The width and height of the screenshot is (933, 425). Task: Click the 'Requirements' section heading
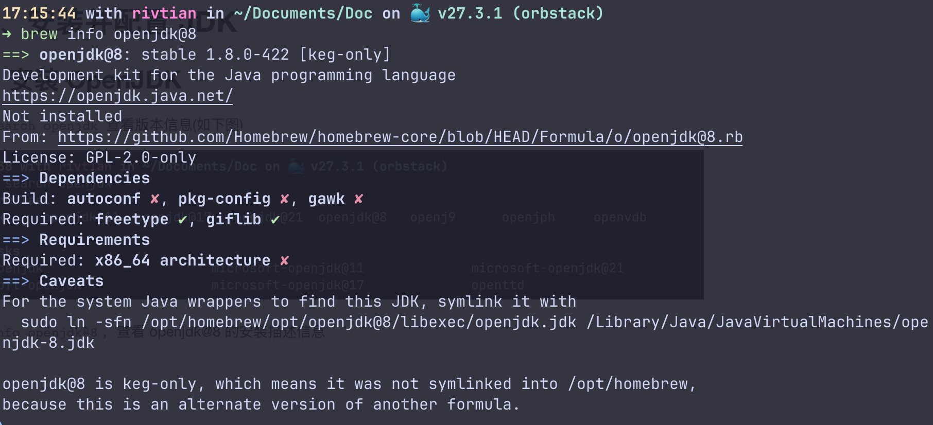95,240
